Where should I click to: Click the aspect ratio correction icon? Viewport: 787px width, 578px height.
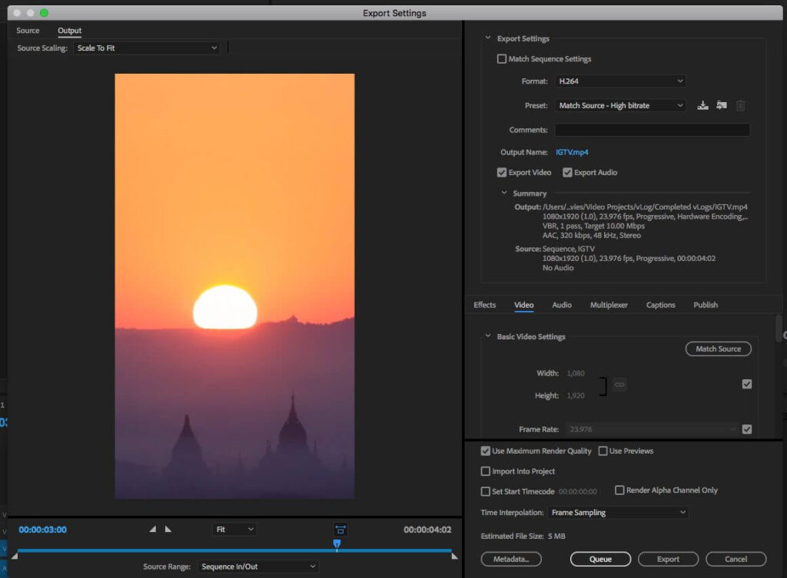[x=340, y=530]
